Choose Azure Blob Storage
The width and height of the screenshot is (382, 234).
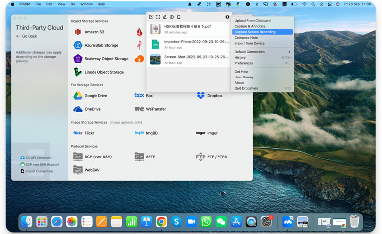[x=95, y=45]
